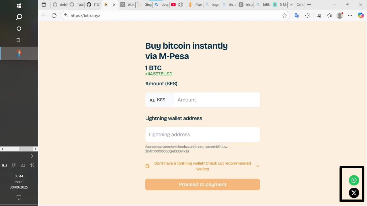
Task: Open browser Extensions puzzle icon
Action: coord(307,16)
